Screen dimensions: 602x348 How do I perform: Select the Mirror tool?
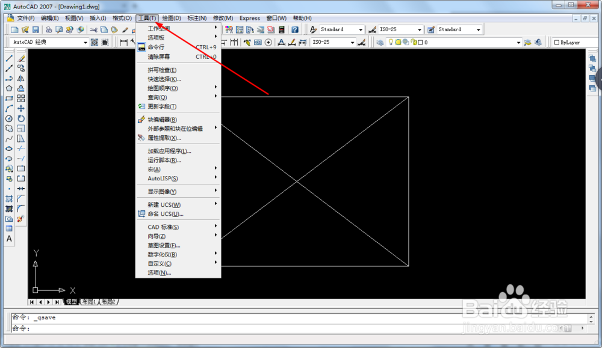click(x=21, y=78)
